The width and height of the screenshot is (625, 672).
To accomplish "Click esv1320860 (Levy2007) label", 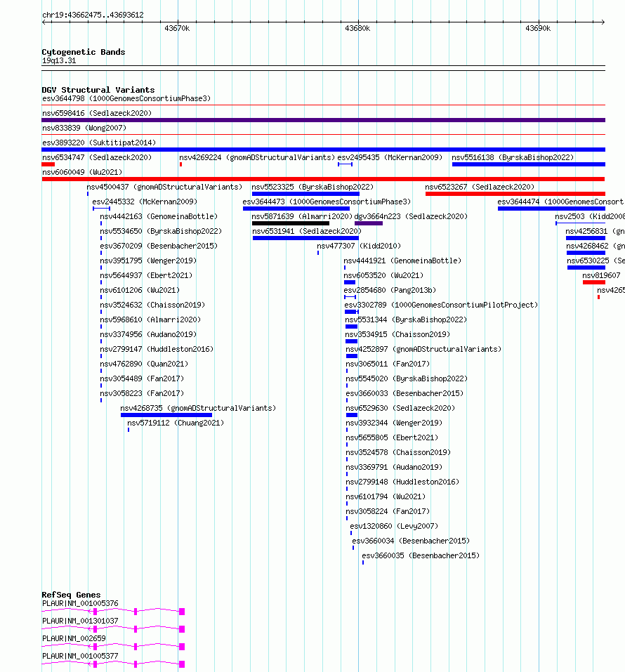I will click(x=394, y=526).
